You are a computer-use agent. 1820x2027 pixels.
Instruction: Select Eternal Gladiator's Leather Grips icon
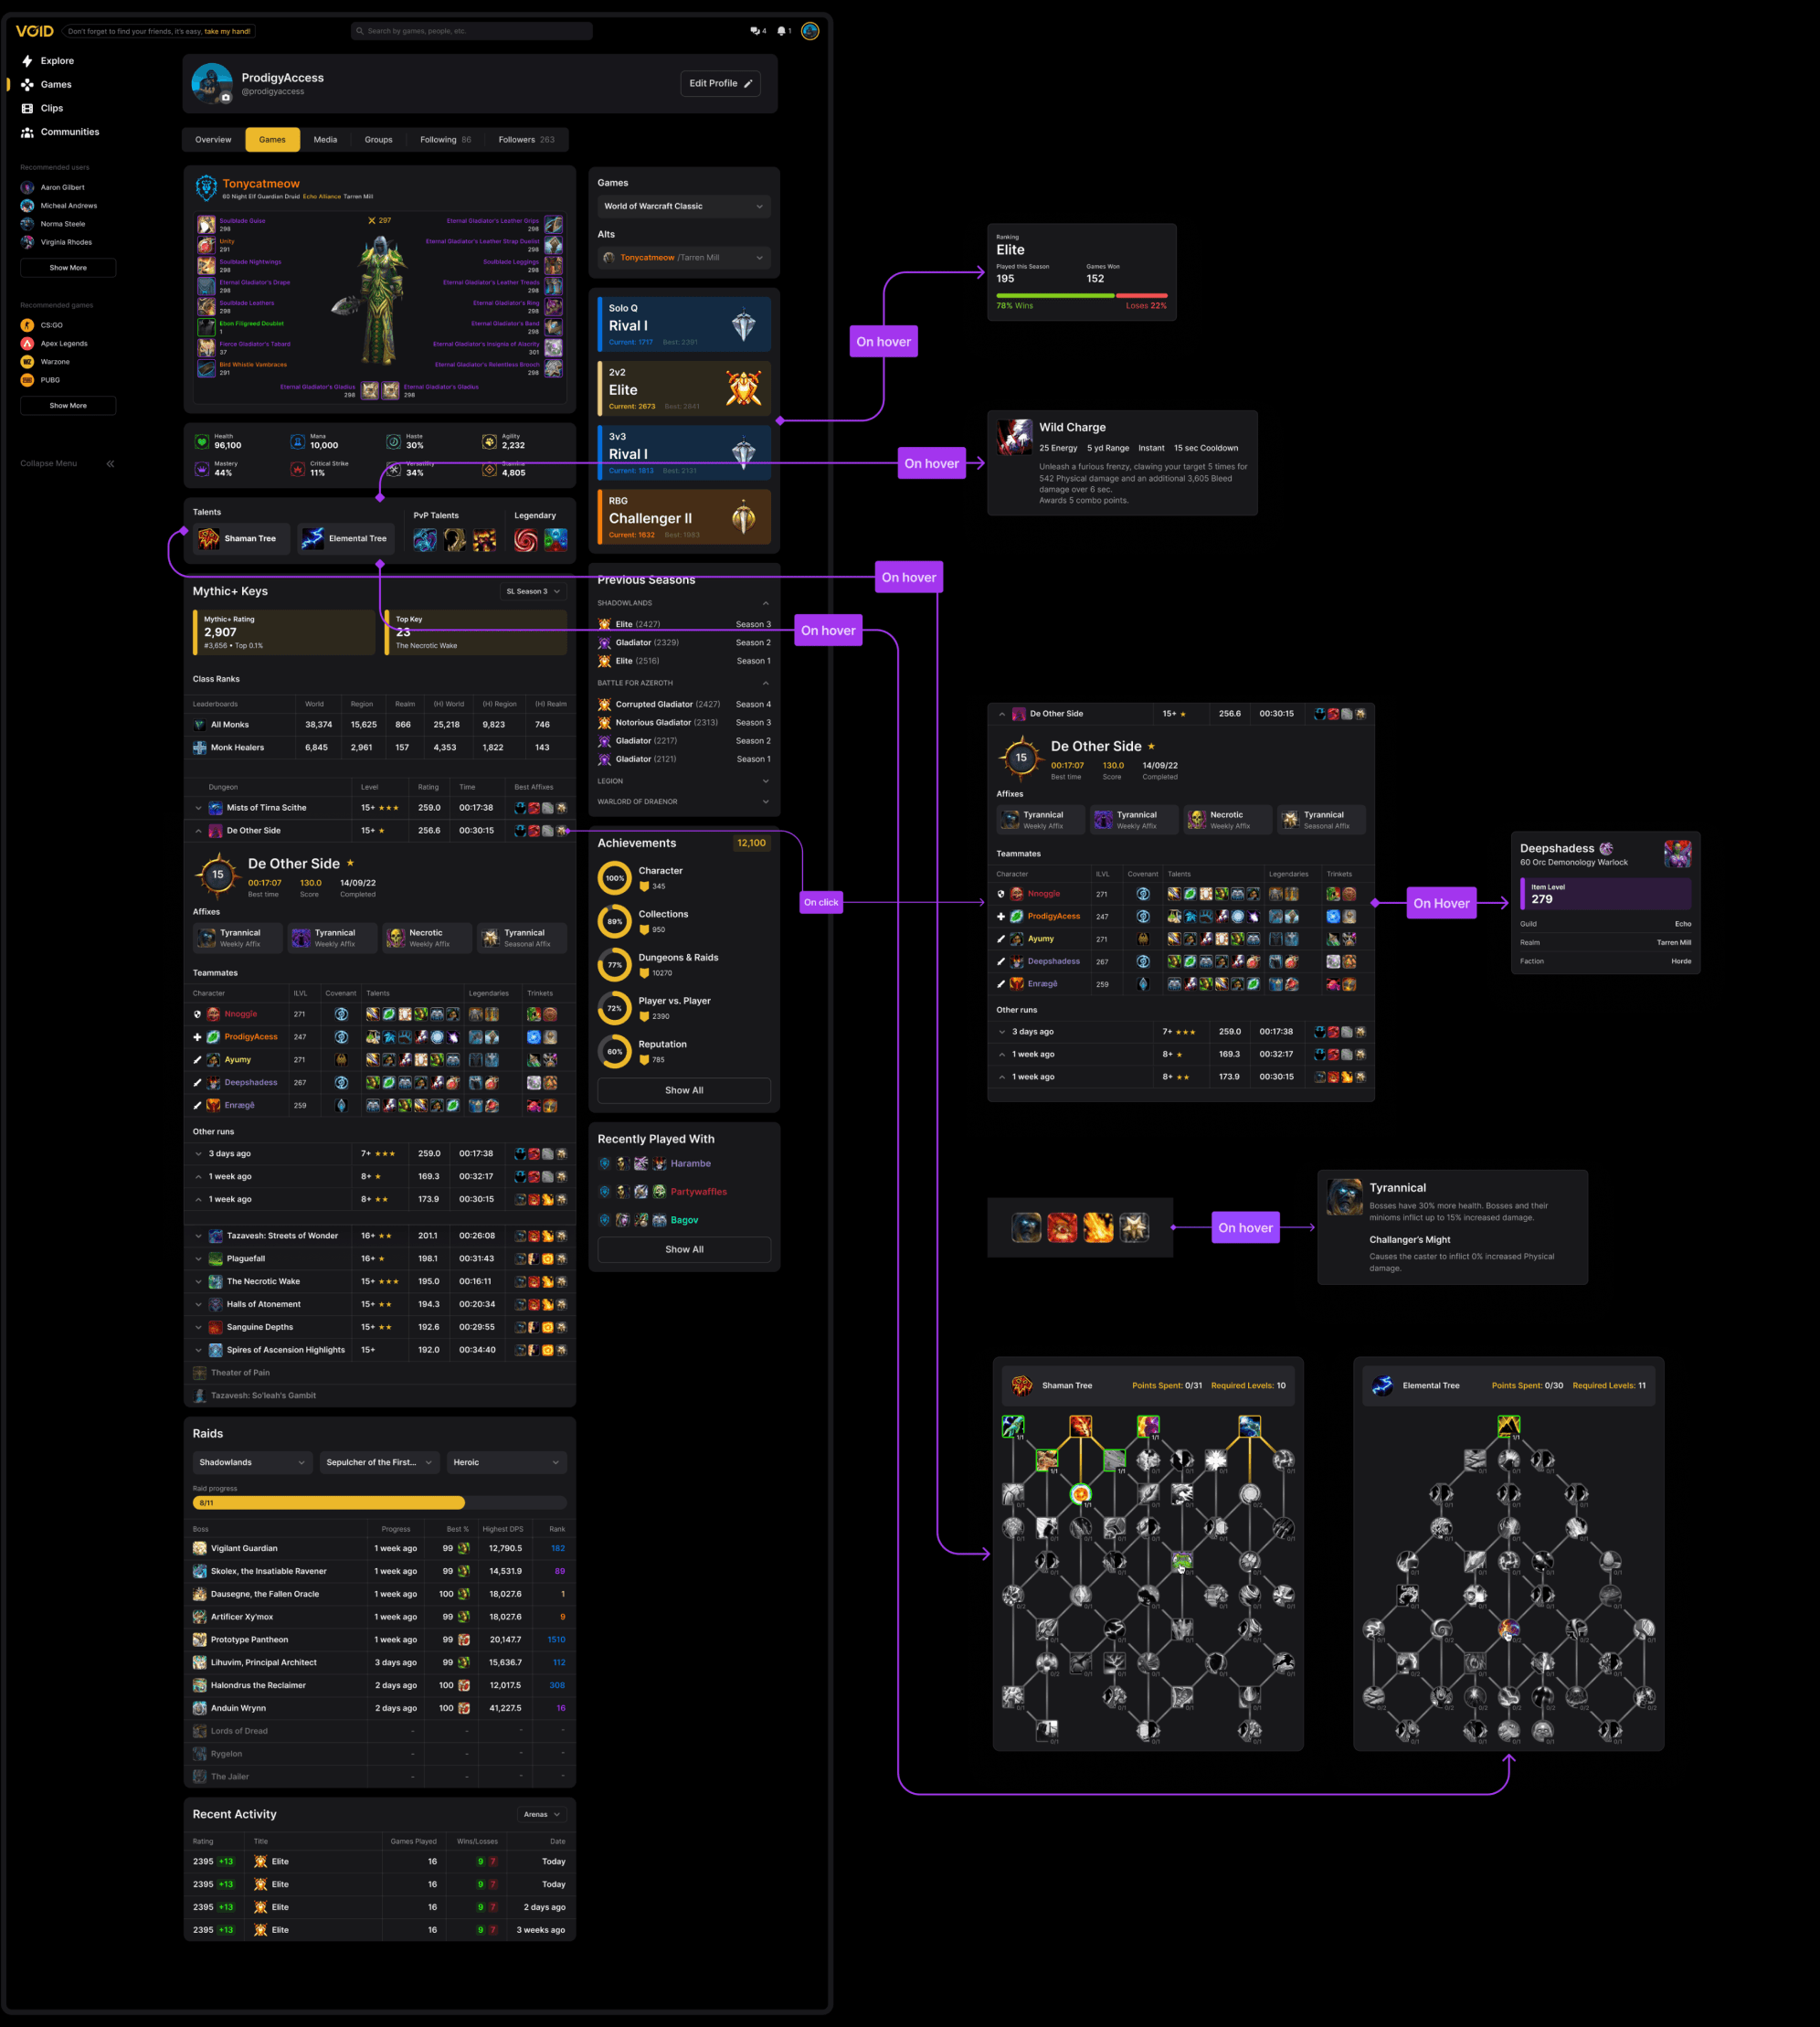point(553,225)
